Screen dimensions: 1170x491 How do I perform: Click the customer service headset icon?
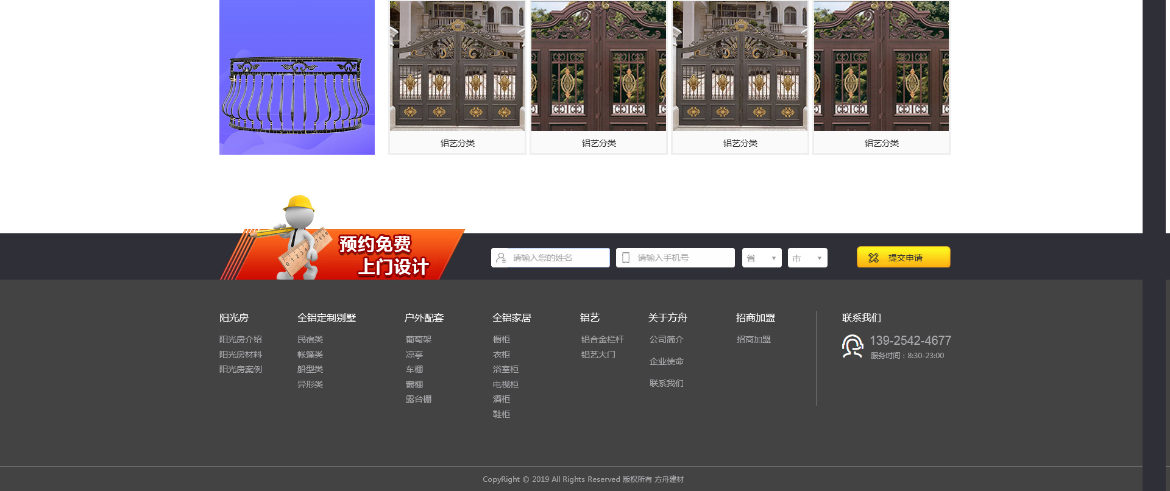[852, 346]
